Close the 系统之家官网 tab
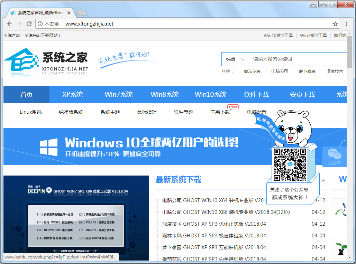The width and height of the screenshot is (356, 264). pos(69,13)
